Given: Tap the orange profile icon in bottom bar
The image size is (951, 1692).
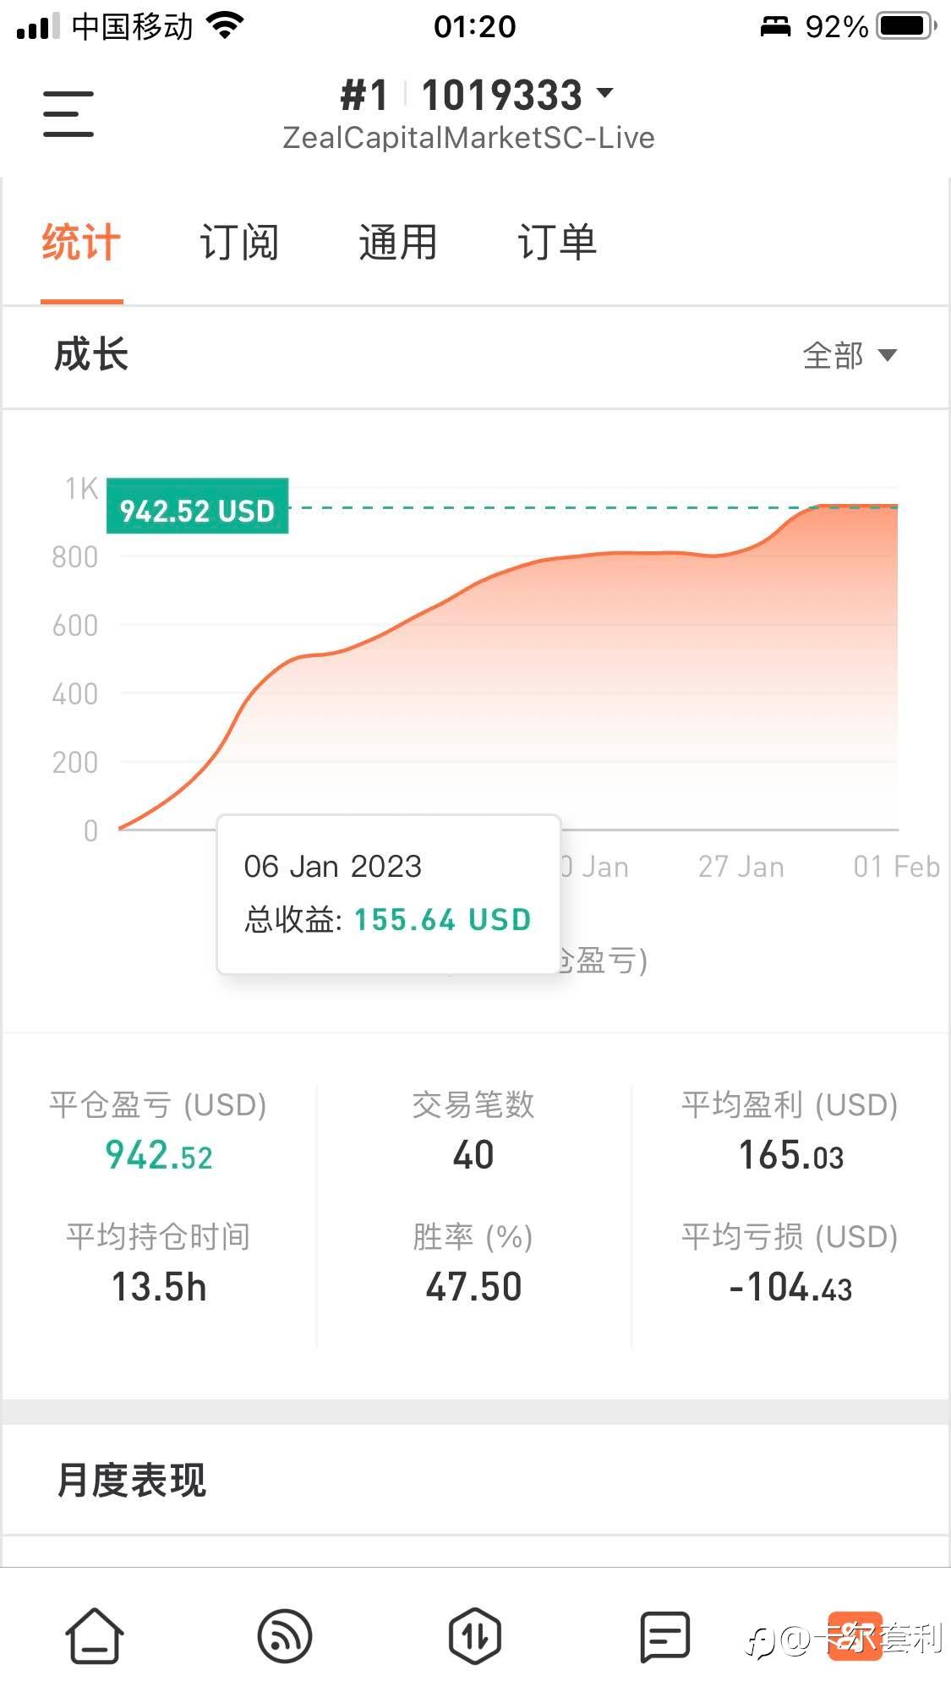Looking at the screenshot, I should [855, 1636].
